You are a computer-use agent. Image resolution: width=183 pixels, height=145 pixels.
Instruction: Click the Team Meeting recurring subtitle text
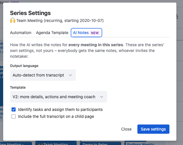[60, 21]
